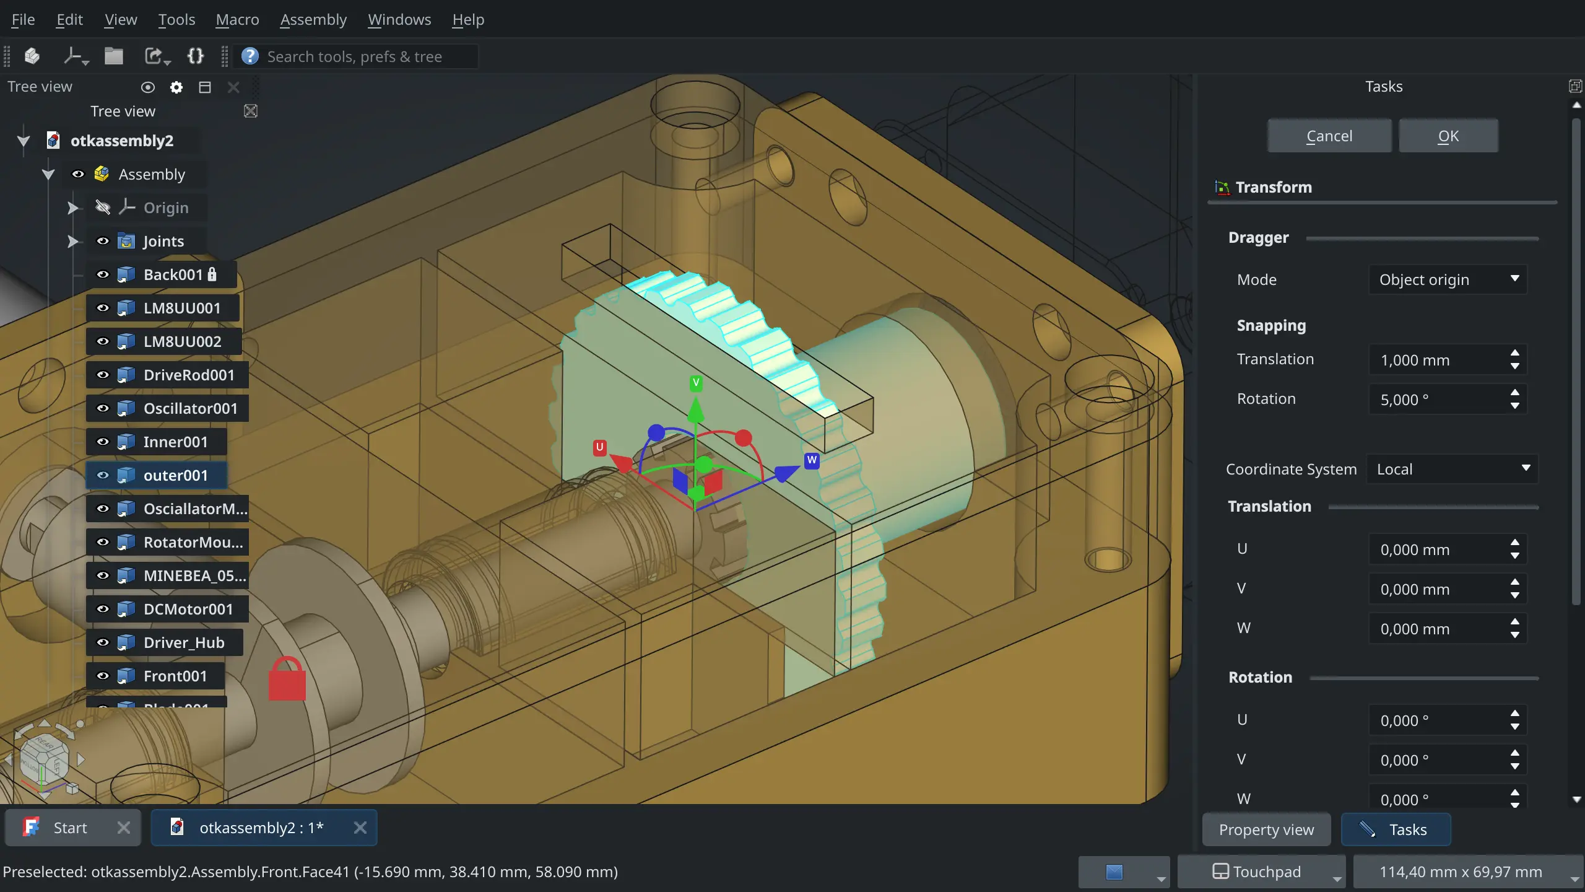Click the Joints group folder icon

pyautogui.click(x=126, y=241)
